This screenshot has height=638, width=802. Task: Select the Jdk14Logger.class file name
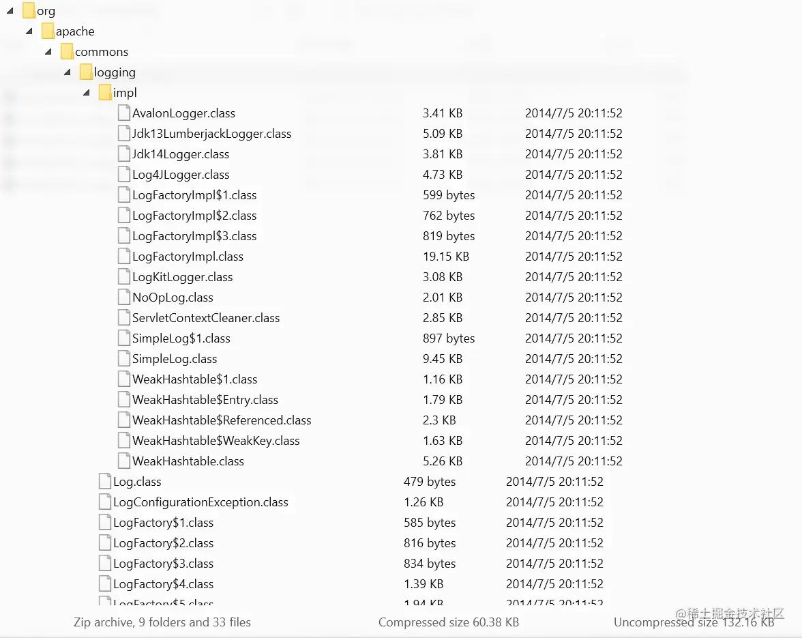(x=181, y=154)
